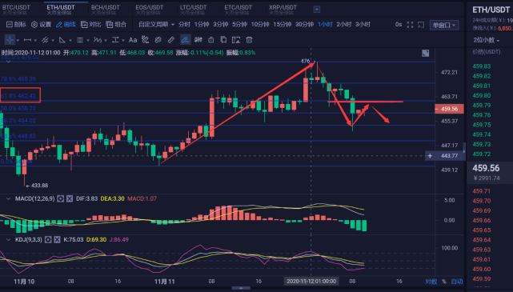Toggle the 自动 auto scale
This screenshot has width=513, height=292.
457,282
